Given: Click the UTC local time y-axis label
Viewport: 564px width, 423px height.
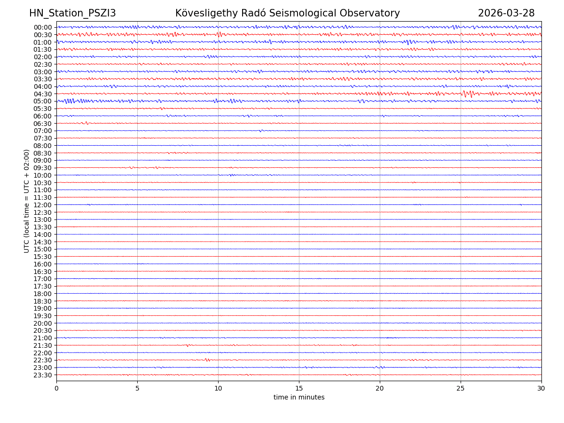Looking at the screenshot, I should tap(27, 201).
